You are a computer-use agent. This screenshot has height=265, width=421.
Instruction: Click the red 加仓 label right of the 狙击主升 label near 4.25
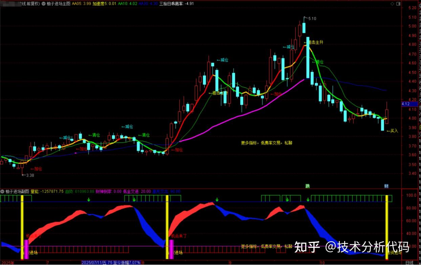(x=276, y=94)
